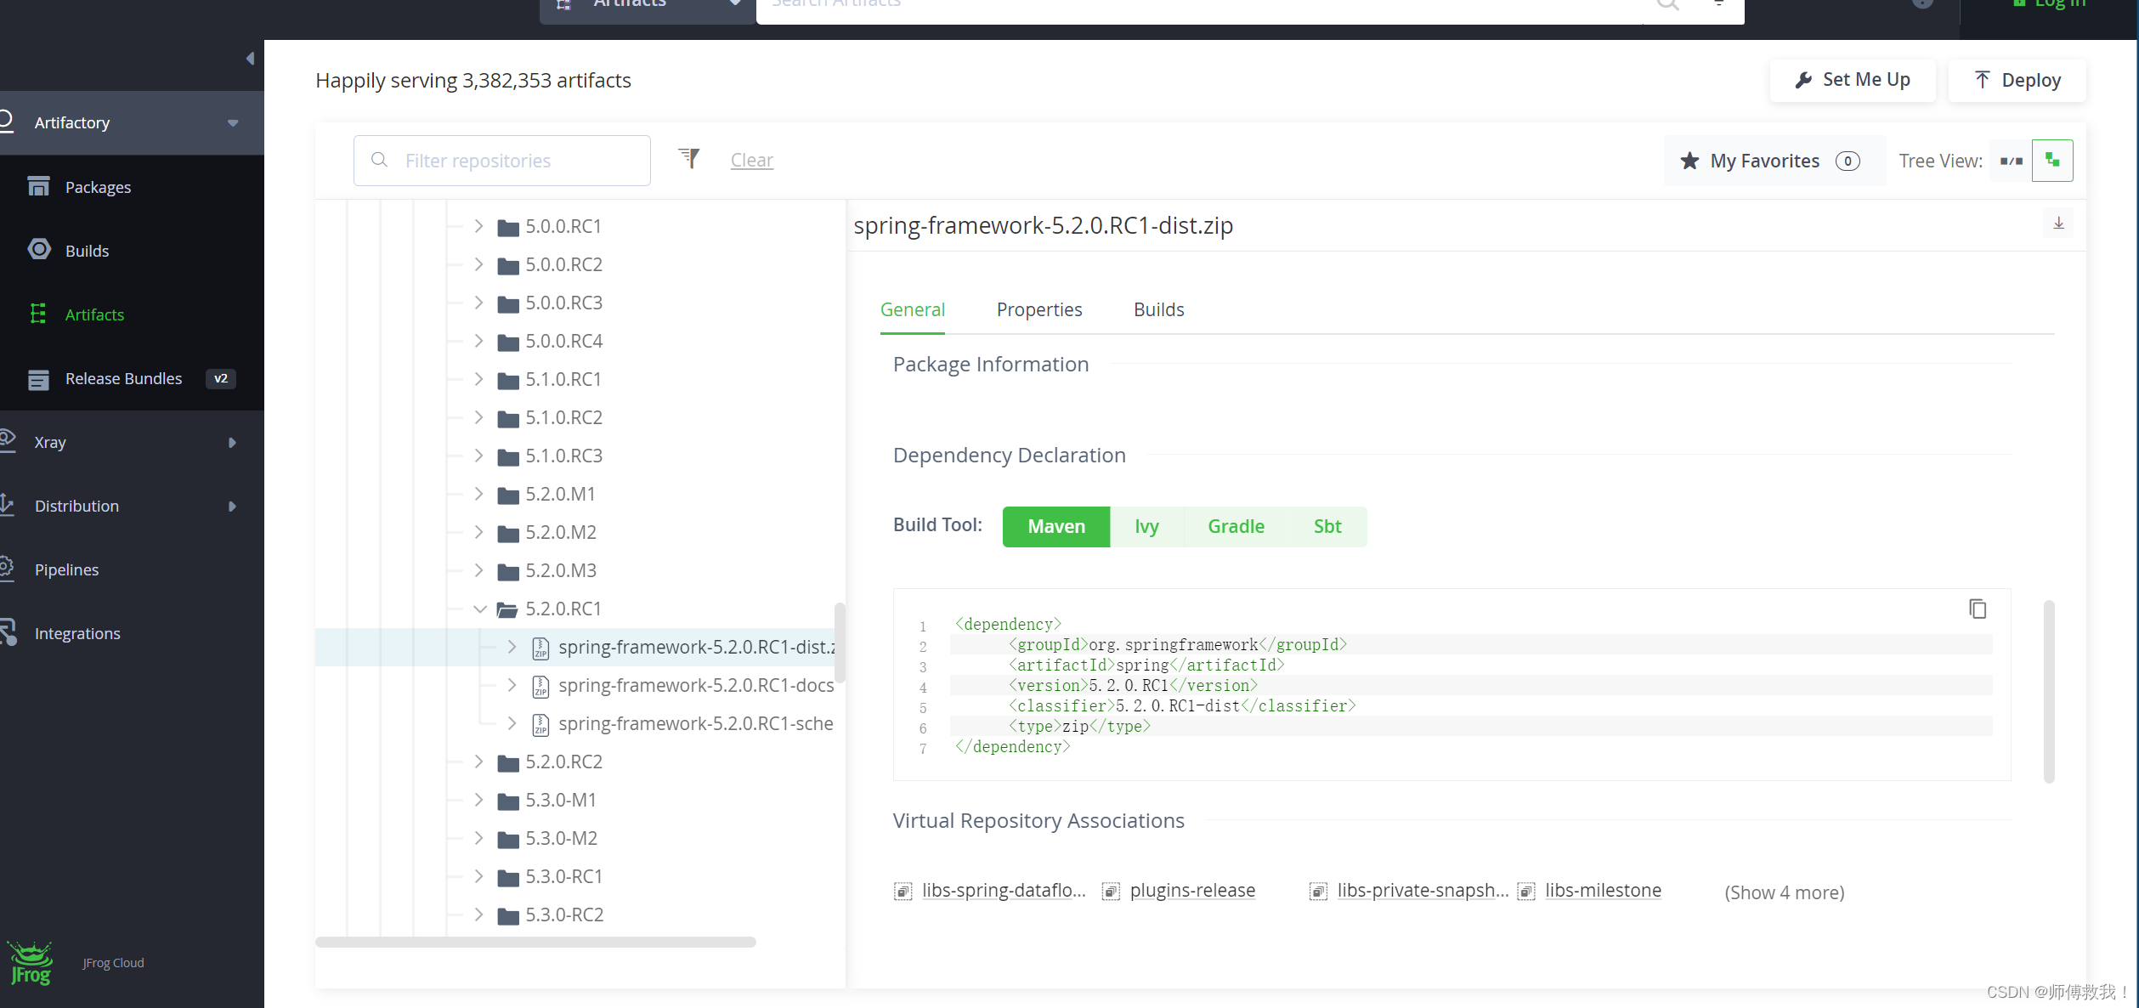Open the plugins-release repository link
The height and width of the screenshot is (1008, 2139).
1192,890
